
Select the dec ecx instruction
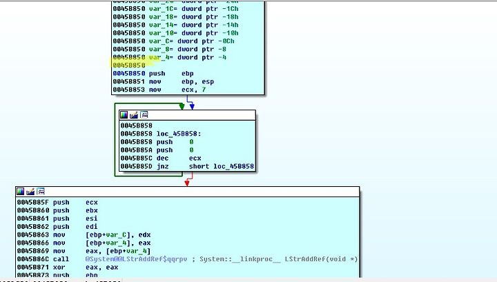pos(161,159)
